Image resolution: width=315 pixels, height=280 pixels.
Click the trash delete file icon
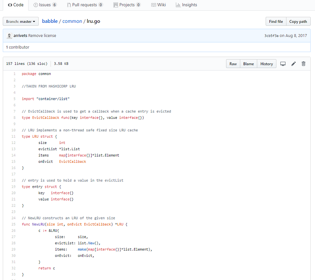pyautogui.click(x=304, y=64)
